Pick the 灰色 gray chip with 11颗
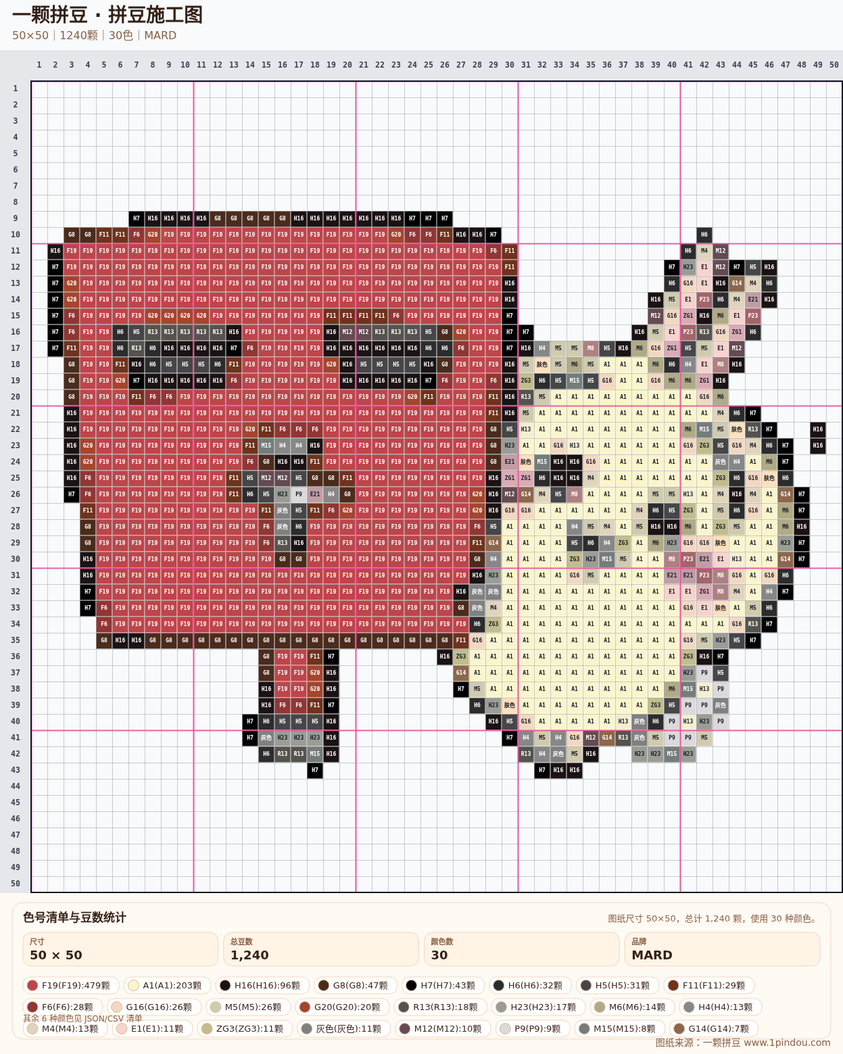This screenshot has width=843, height=1054. click(343, 1029)
